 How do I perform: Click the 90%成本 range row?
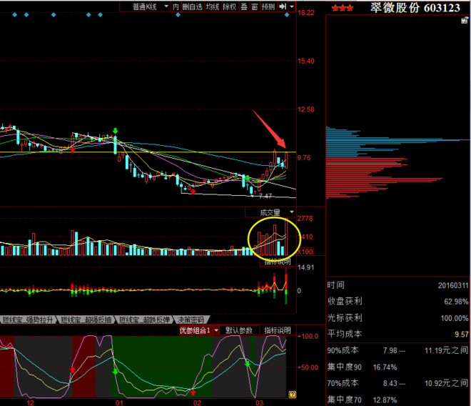(397, 350)
